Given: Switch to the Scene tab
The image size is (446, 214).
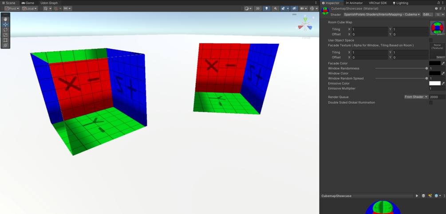Looking at the screenshot, I should (8, 3).
